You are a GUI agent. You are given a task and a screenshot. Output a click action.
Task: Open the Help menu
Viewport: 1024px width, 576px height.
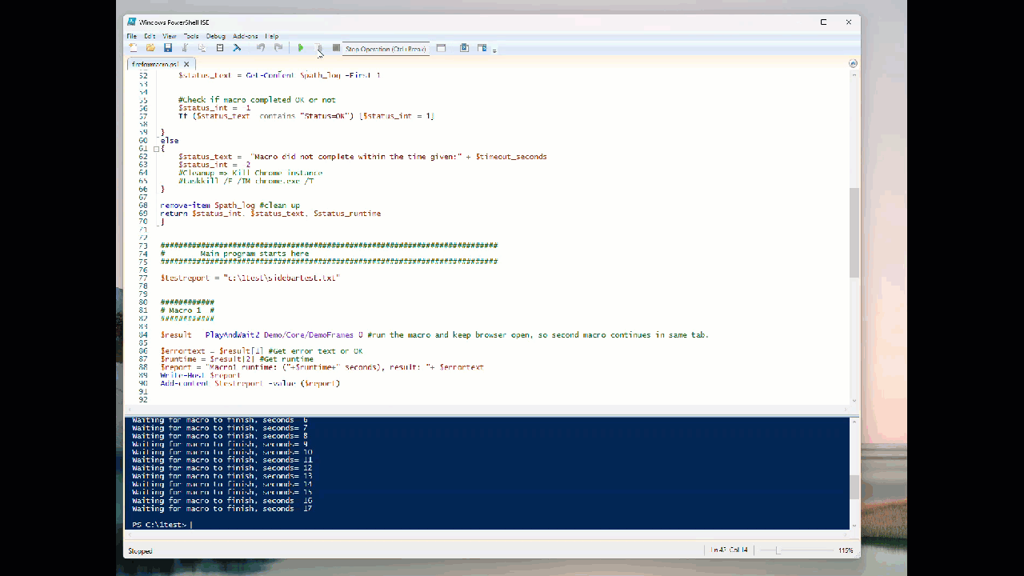[272, 36]
